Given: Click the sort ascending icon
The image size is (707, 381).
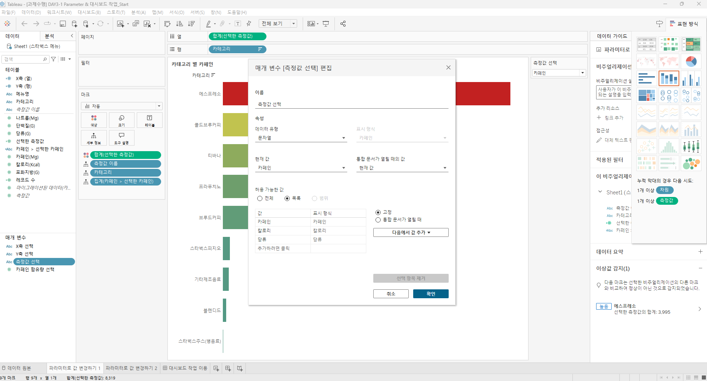Looking at the screenshot, I should pyautogui.click(x=180, y=24).
